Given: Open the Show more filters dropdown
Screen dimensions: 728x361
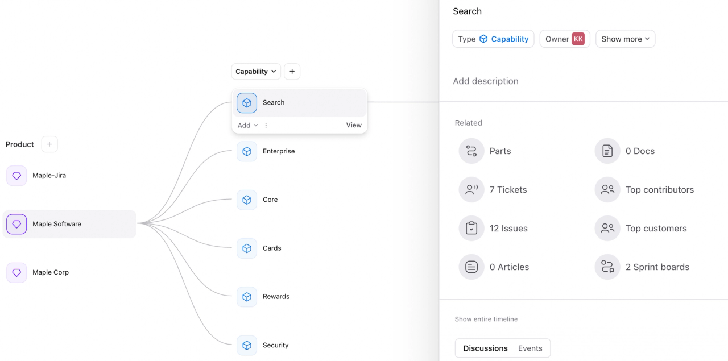Looking at the screenshot, I should [x=625, y=39].
